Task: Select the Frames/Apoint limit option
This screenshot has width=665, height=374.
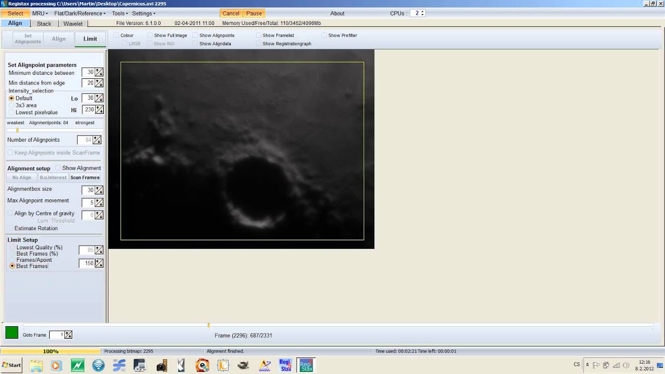Action: [x=12, y=260]
